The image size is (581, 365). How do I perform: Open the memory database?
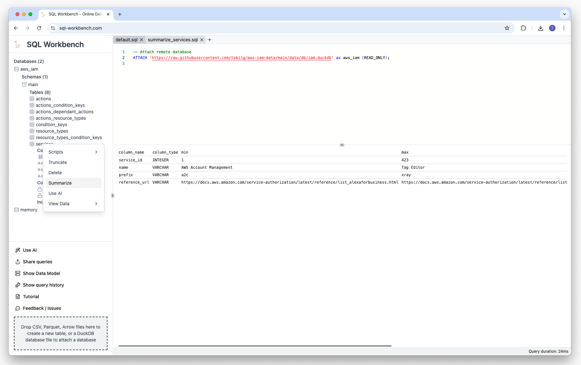click(x=29, y=210)
